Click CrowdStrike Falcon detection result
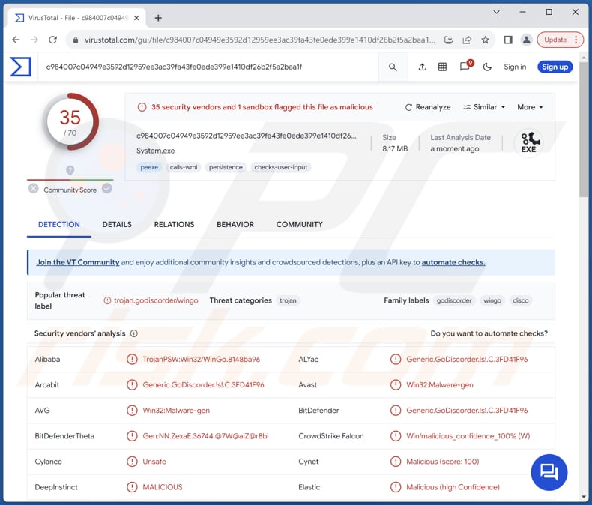 click(x=468, y=436)
